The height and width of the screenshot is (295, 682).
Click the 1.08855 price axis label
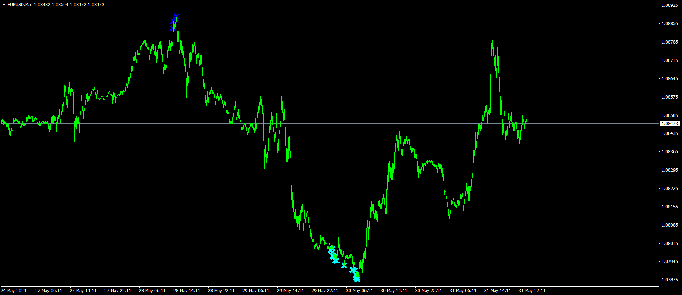click(670, 24)
